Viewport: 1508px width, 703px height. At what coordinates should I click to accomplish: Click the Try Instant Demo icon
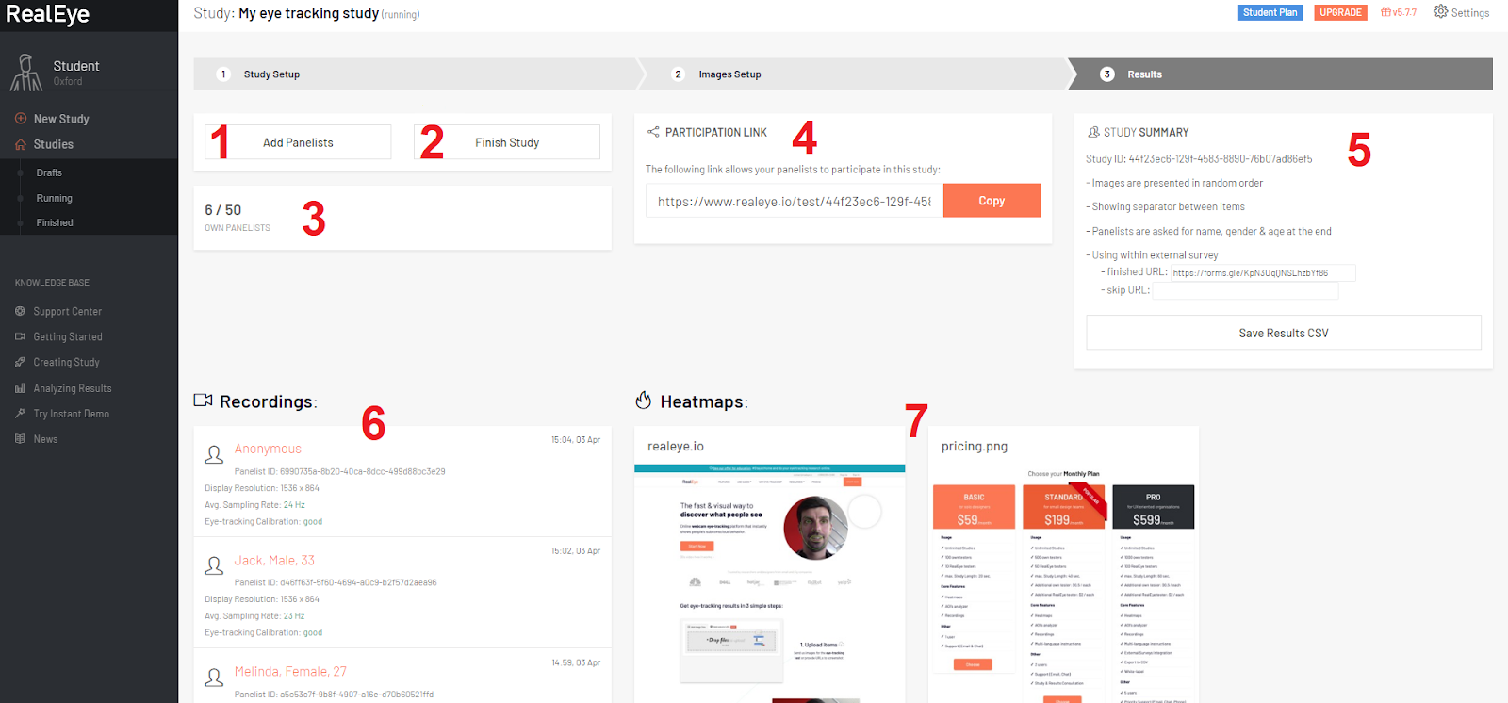20,414
